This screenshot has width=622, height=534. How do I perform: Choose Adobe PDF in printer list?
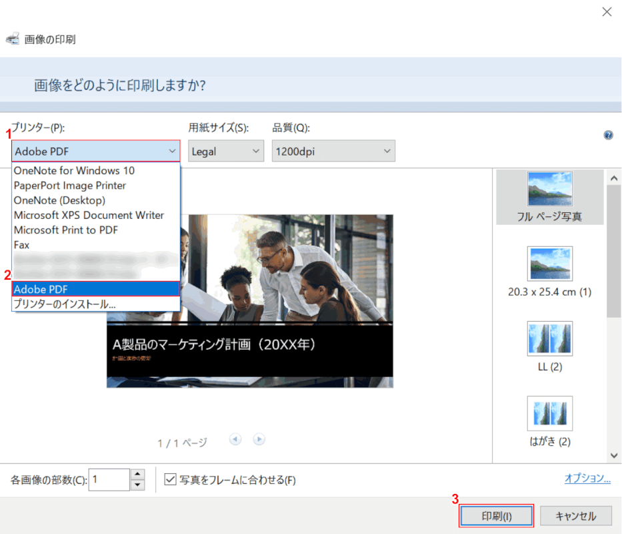pos(95,289)
